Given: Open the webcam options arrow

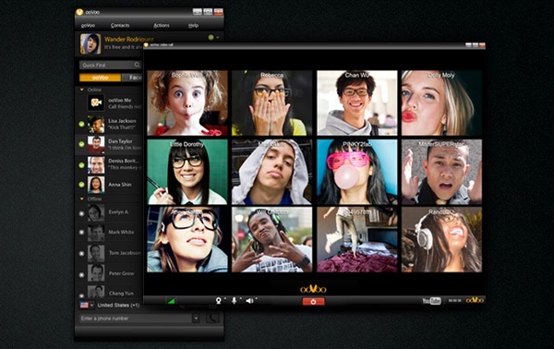Looking at the screenshot, I should point(225,299).
